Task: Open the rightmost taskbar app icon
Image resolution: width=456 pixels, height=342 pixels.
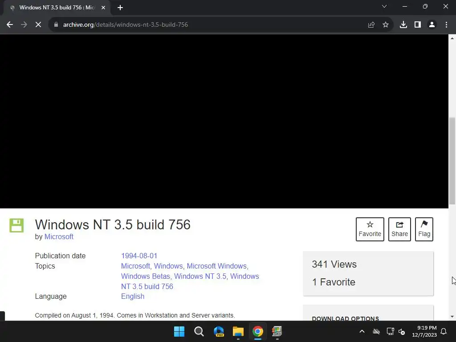Action: click(277, 331)
